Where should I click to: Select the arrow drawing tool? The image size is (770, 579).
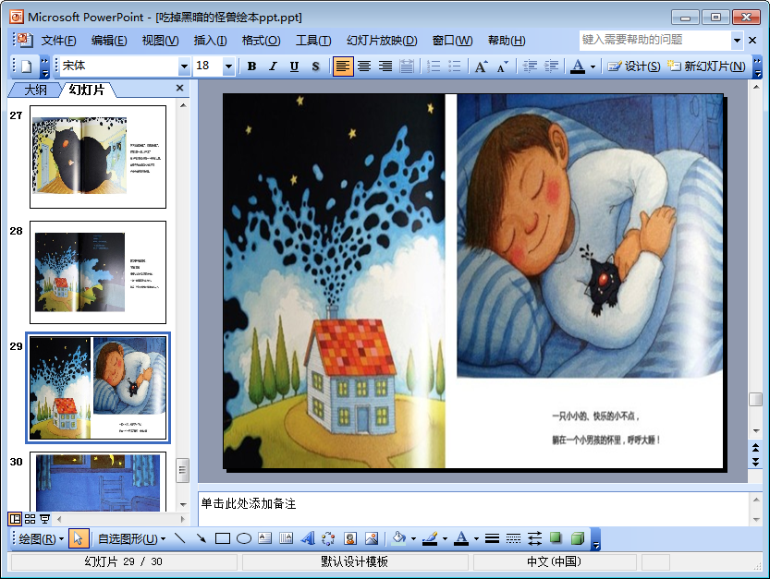click(x=201, y=538)
